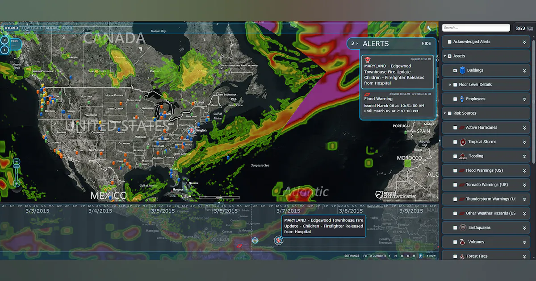Hide the Alerts panel
This screenshot has height=281, width=536.
tap(426, 44)
